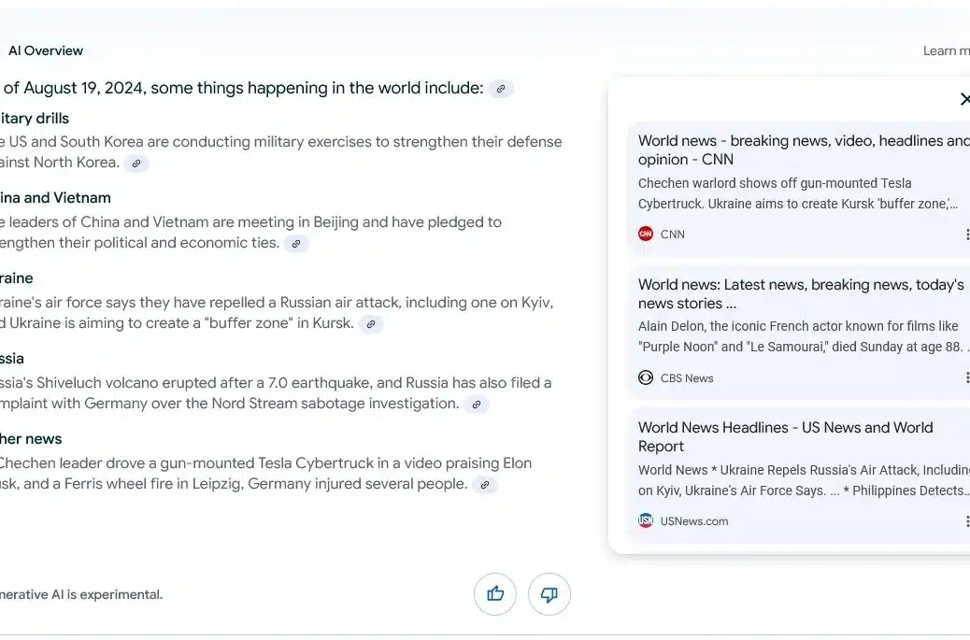Open more options for CBS News source card
This screenshot has width=970, height=640.
coord(966,377)
